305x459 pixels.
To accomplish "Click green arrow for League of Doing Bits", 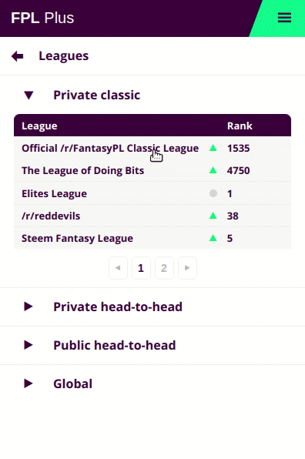I will [x=213, y=170].
